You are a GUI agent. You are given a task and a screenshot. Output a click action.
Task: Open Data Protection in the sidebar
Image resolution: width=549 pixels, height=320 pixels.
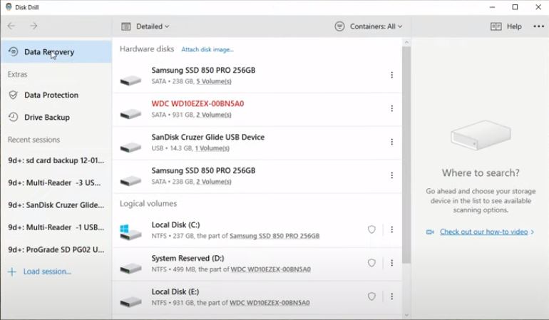(x=56, y=95)
